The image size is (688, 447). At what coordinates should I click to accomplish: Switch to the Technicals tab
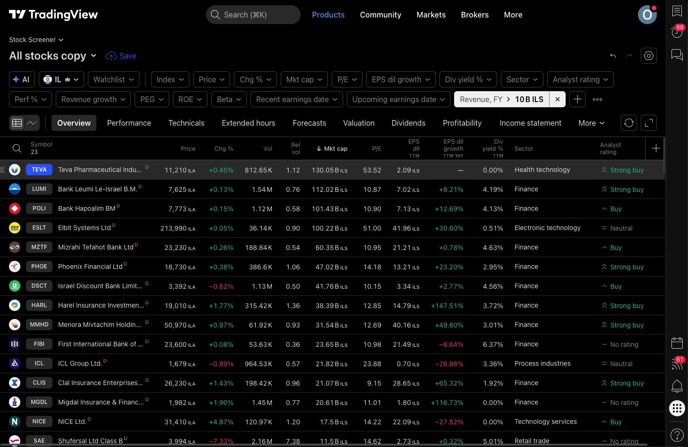pos(186,123)
